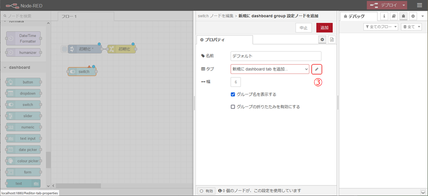Switch to the プロパティ tab
This screenshot has width=428, height=196.
(224, 40)
